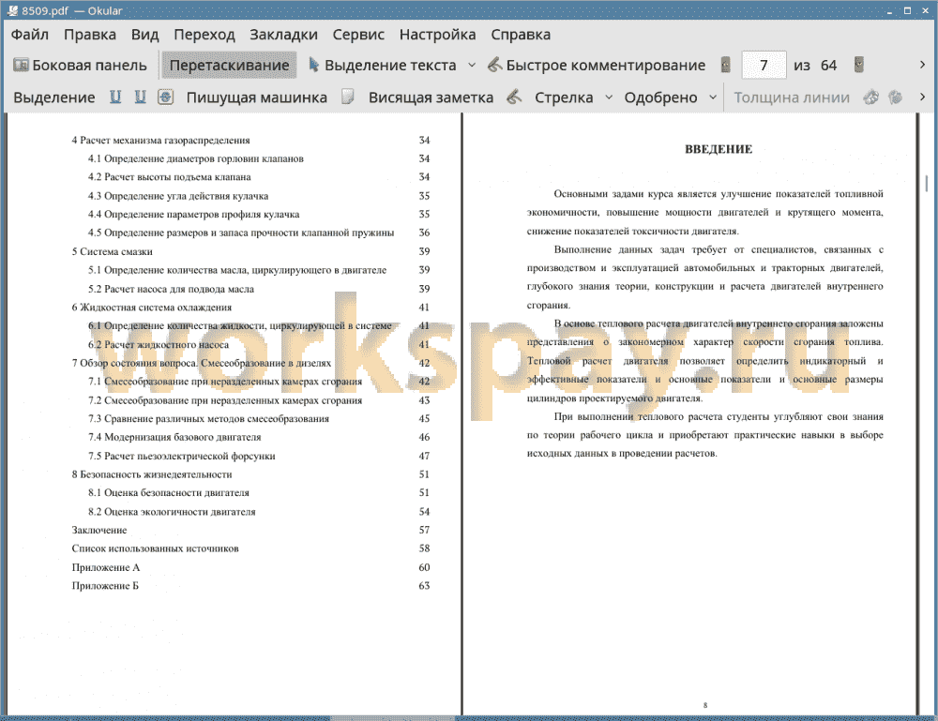Viewport: 938px width, 721px height.
Task: Click total page count 64 label
Action: [x=828, y=66]
